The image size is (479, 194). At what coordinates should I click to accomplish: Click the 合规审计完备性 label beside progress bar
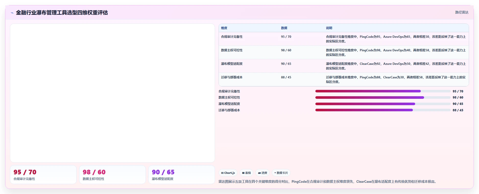pos(229,91)
